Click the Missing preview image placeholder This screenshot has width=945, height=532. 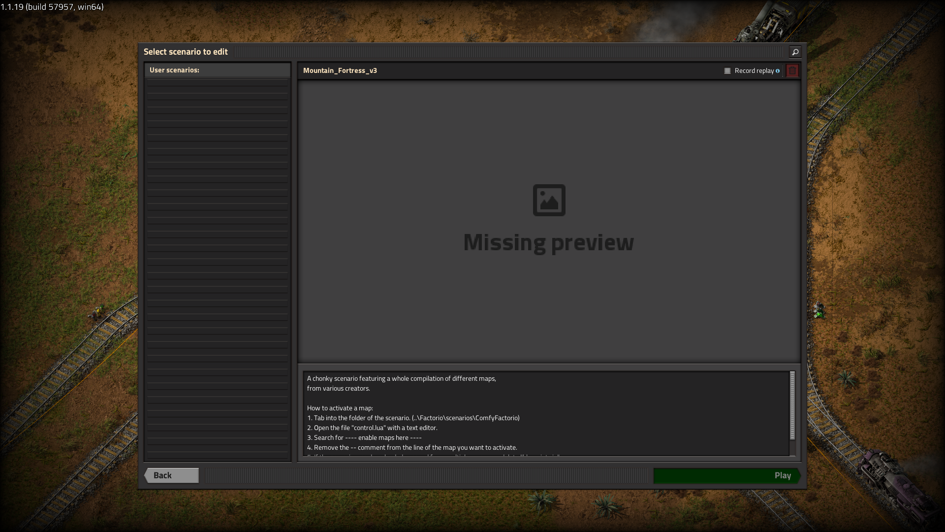click(549, 200)
